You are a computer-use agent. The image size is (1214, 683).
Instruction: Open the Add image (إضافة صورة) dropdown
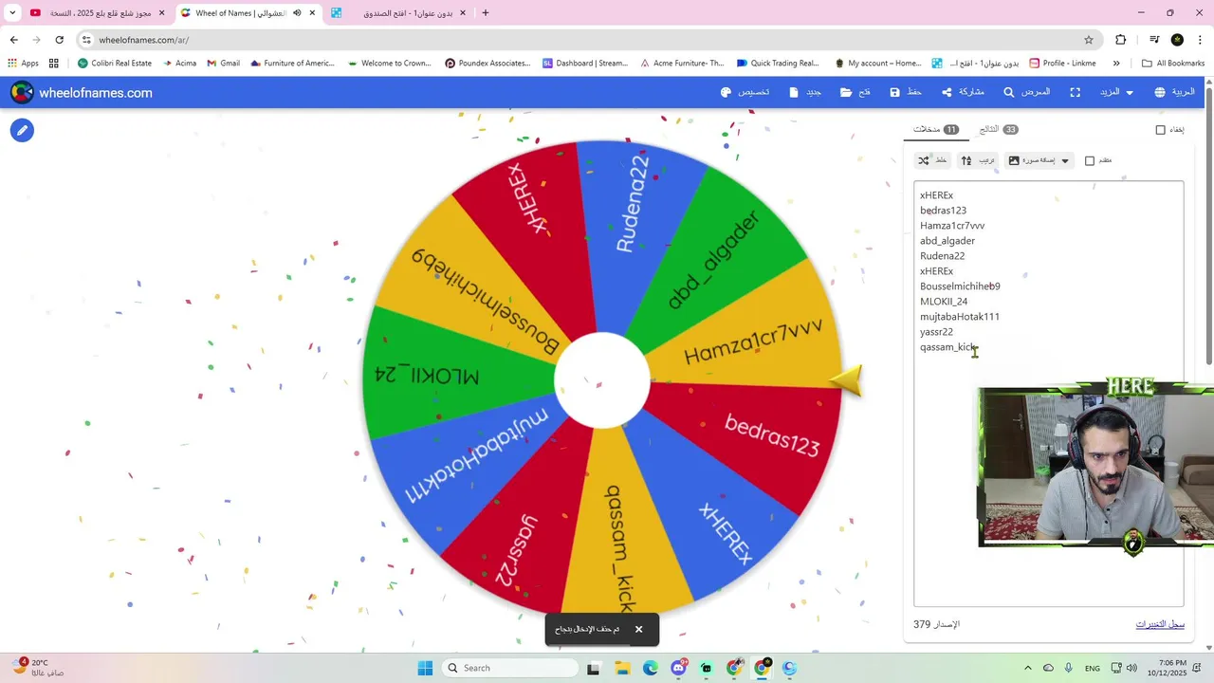1039,160
